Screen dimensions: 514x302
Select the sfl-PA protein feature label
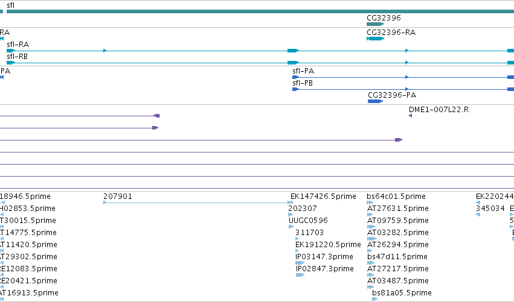(303, 71)
